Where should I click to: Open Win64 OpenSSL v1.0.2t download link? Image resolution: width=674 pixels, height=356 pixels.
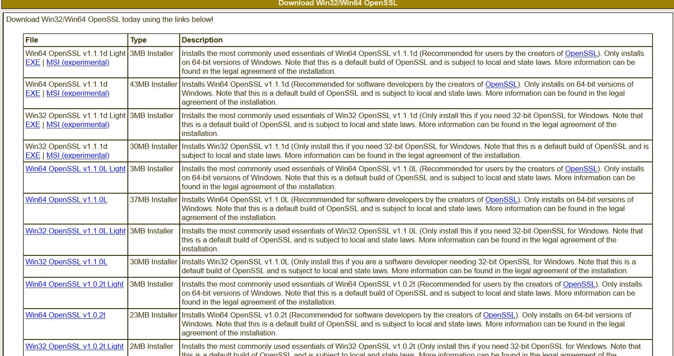(65, 315)
